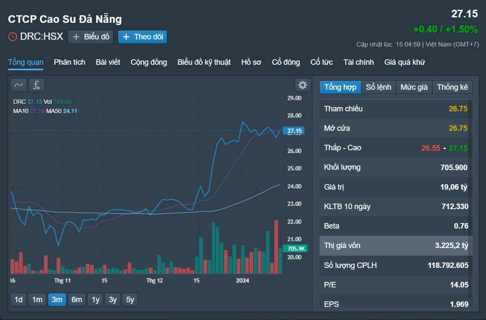Select the line chart type icon

(x=19, y=85)
